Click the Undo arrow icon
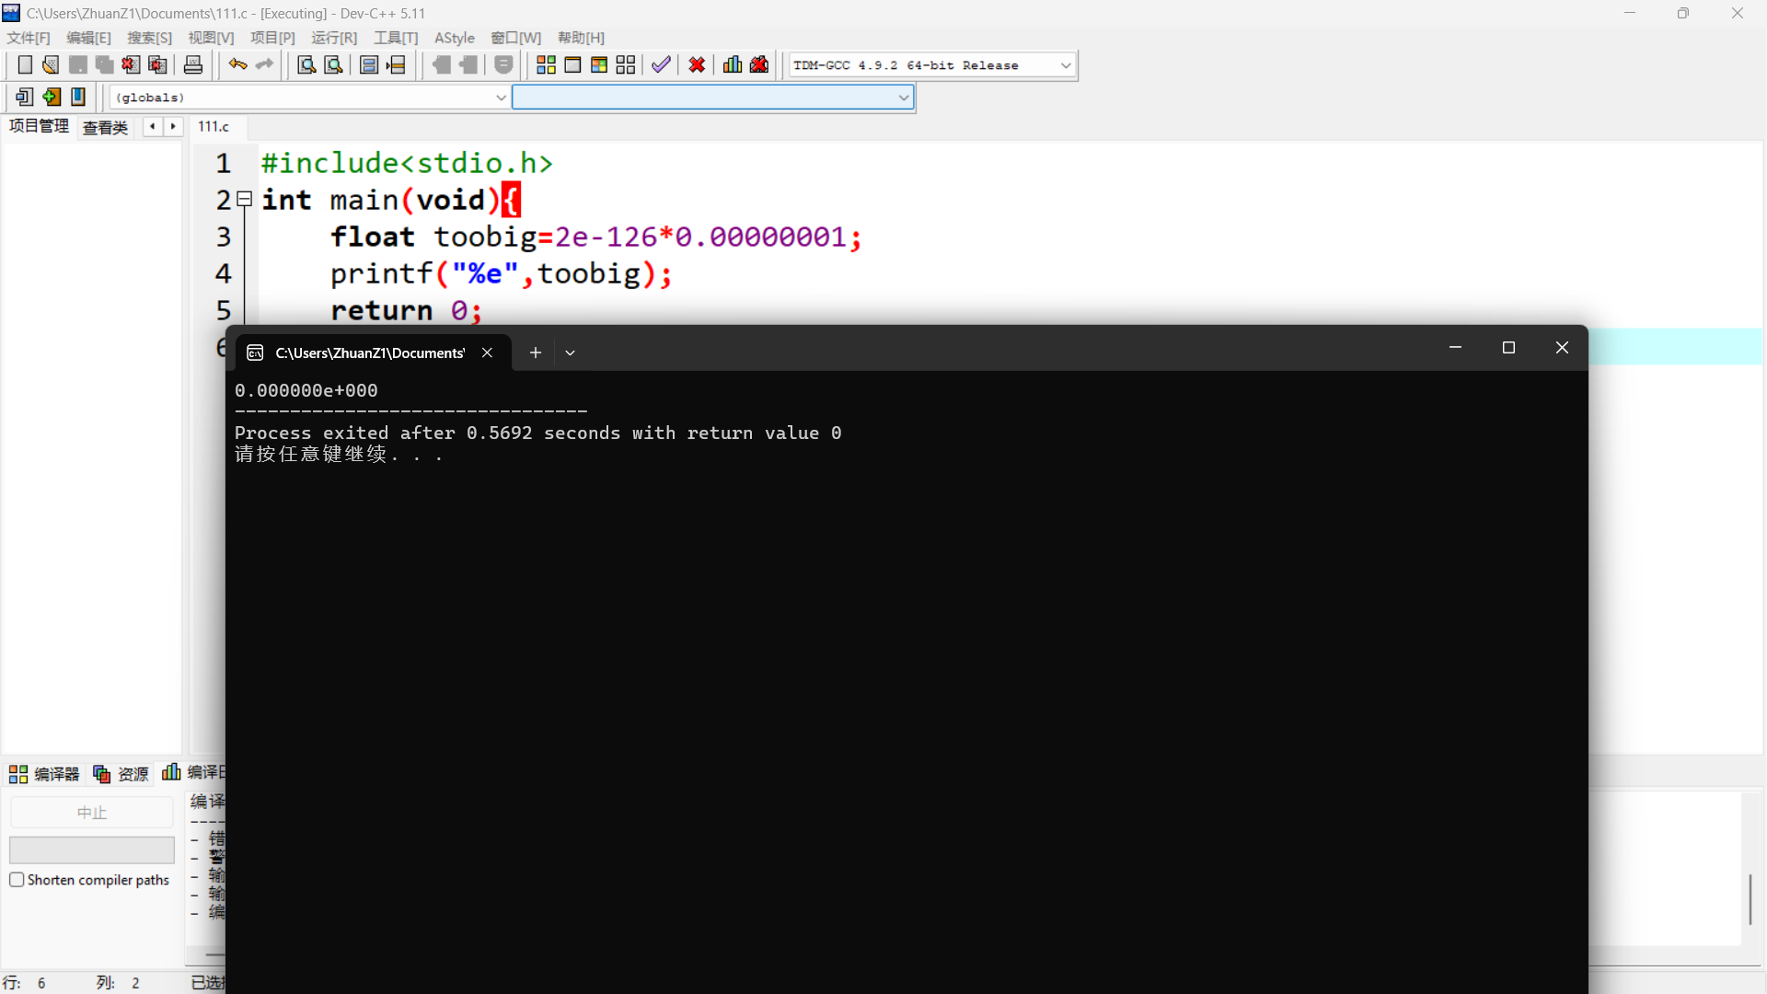 pos(237,64)
